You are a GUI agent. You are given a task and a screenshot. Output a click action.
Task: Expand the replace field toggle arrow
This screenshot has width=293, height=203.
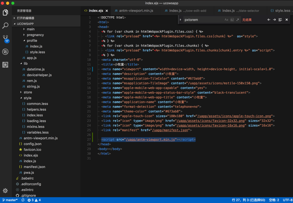click(x=181, y=20)
